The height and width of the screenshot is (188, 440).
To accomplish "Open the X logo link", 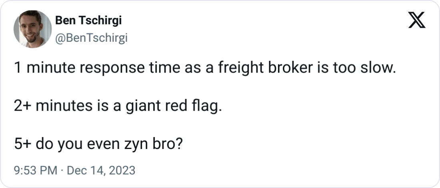I will point(417,20).
